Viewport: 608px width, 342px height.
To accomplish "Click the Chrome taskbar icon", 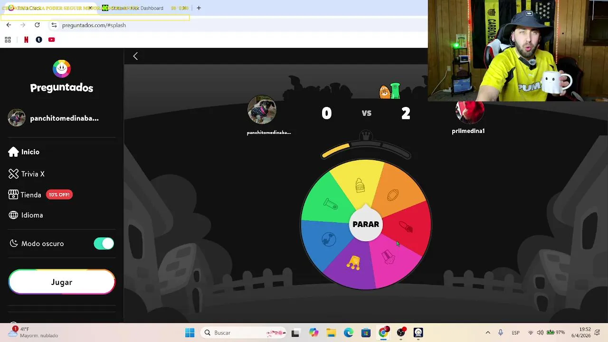I will (383, 333).
